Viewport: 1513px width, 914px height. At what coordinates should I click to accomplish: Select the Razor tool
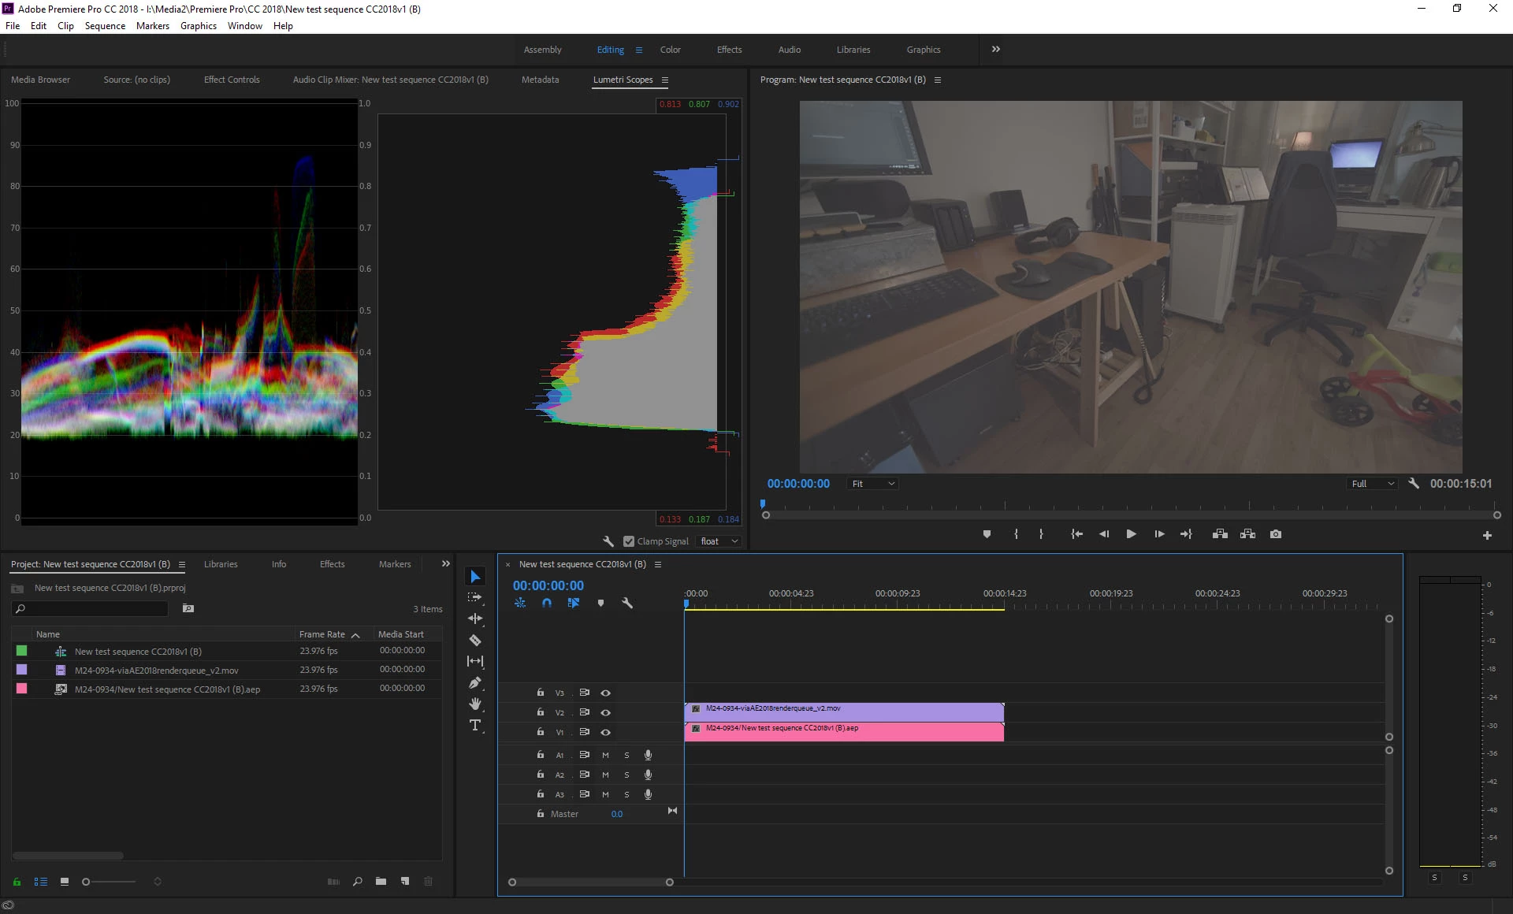pos(475,640)
